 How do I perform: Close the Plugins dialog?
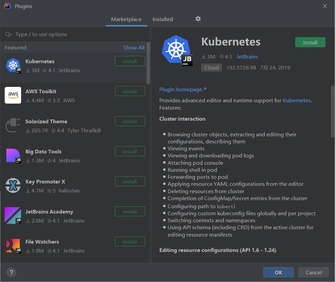325,6
